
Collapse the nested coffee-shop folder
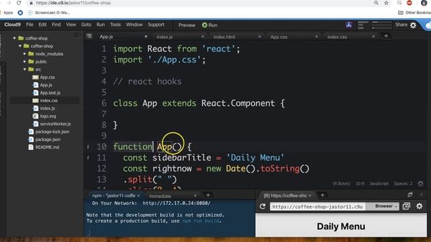[x=20, y=46]
